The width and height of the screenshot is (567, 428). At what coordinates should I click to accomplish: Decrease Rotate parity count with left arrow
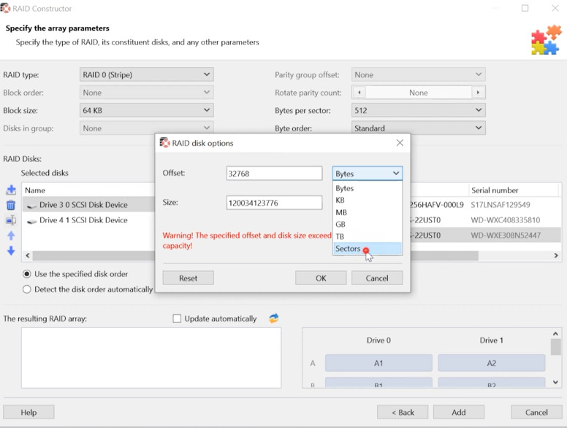point(359,93)
